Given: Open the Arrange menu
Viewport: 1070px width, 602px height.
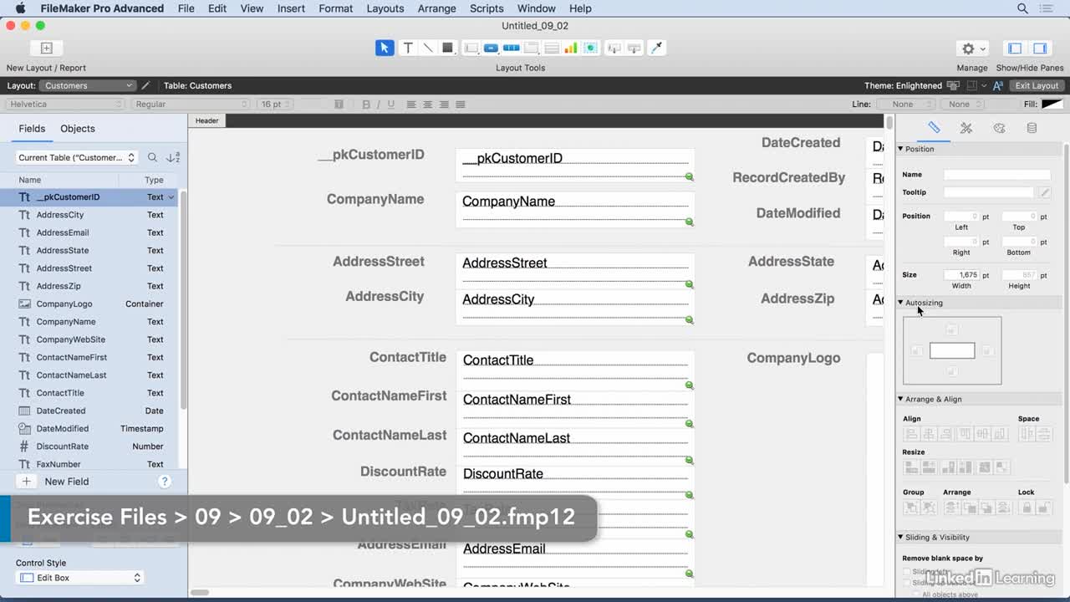Looking at the screenshot, I should [437, 8].
